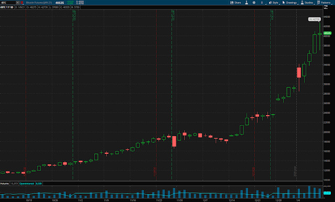
Task: Open the Style menu
Action: point(274,3)
